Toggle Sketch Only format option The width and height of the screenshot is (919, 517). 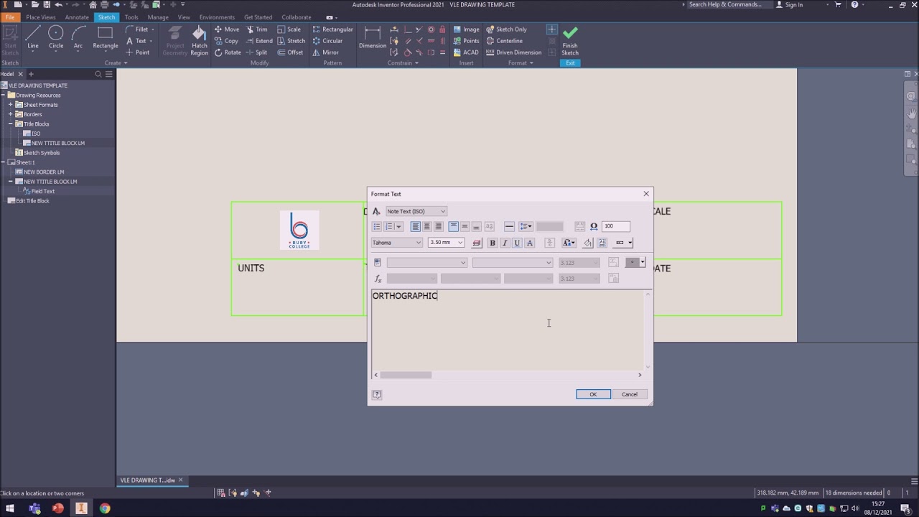(x=506, y=29)
